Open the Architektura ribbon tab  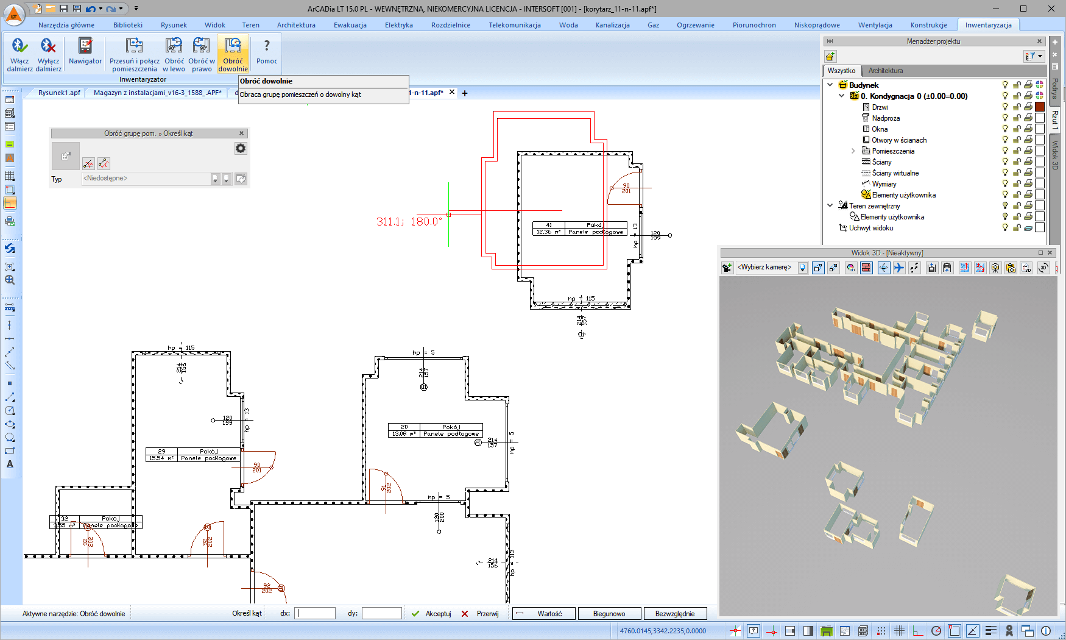point(296,25)
